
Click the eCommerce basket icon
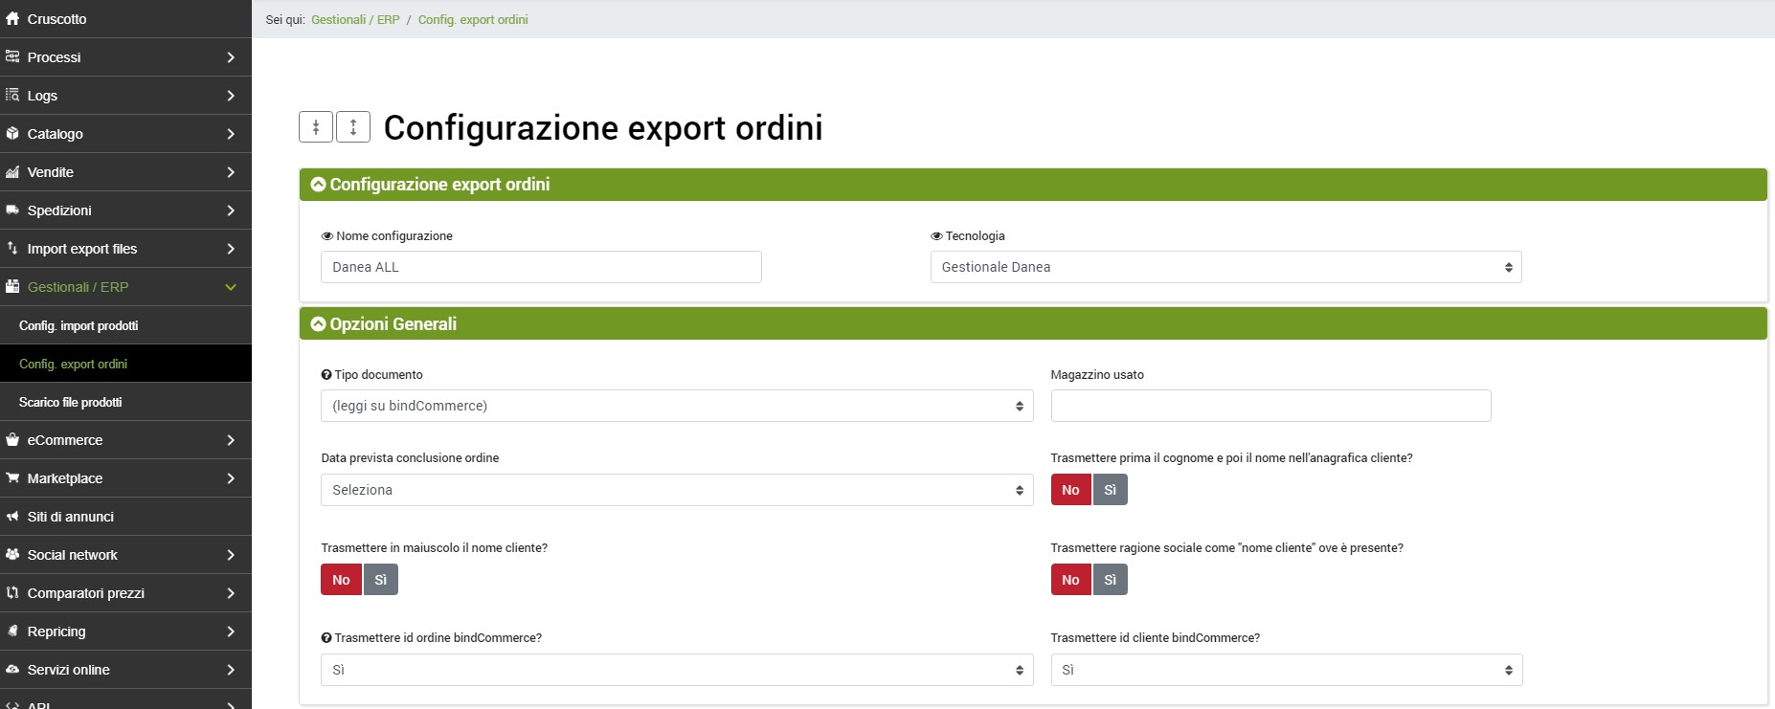[x=12, y=440]
